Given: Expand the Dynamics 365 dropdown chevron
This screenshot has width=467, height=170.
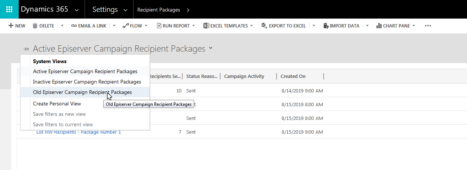Looking at the screenshot, I should [76, 10].
